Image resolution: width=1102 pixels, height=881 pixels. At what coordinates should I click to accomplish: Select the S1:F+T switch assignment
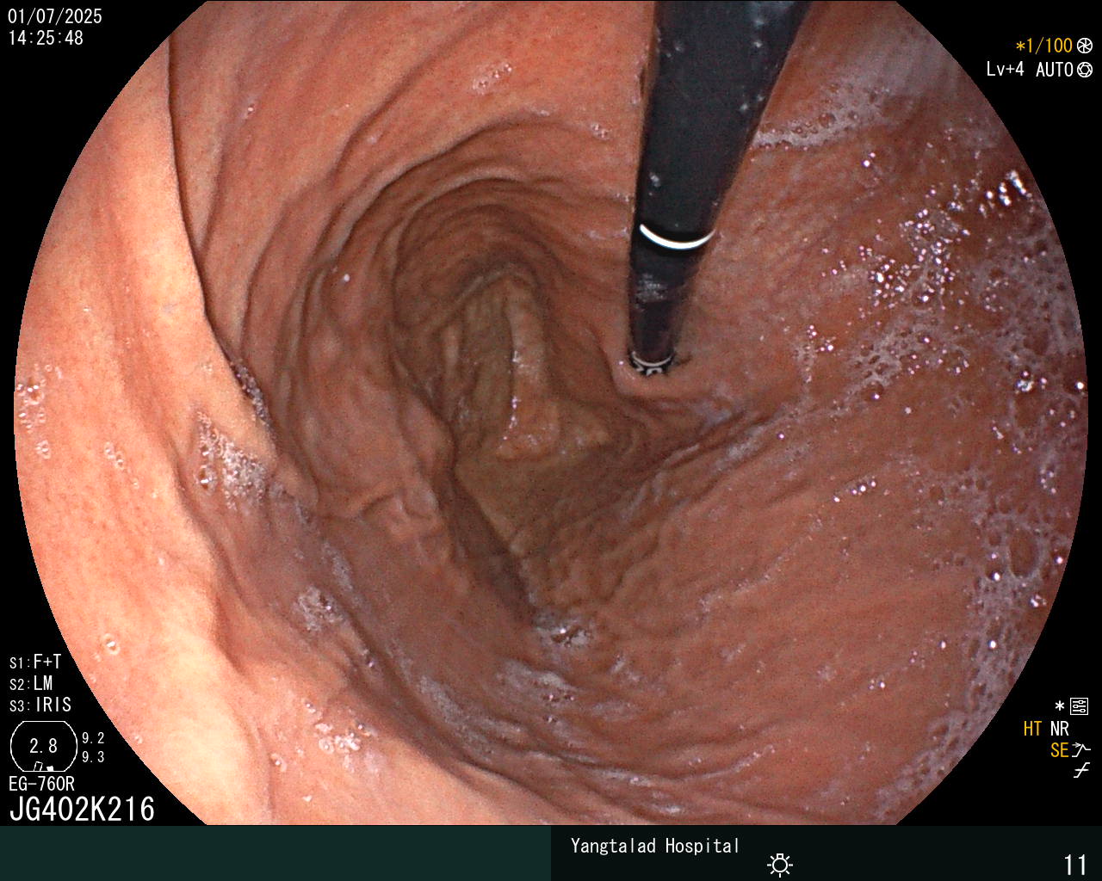coord(35,662)
